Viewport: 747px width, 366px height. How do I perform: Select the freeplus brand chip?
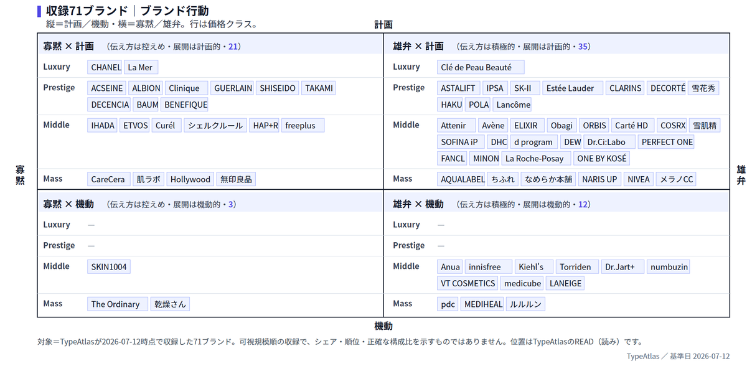[303, 126]
